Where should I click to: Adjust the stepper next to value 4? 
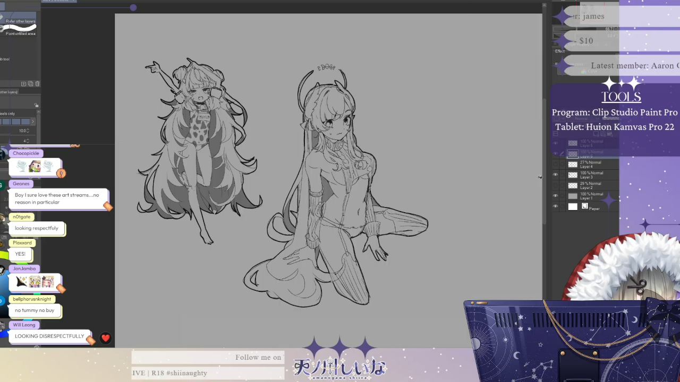pyautogui.click(x=27, y=141)
